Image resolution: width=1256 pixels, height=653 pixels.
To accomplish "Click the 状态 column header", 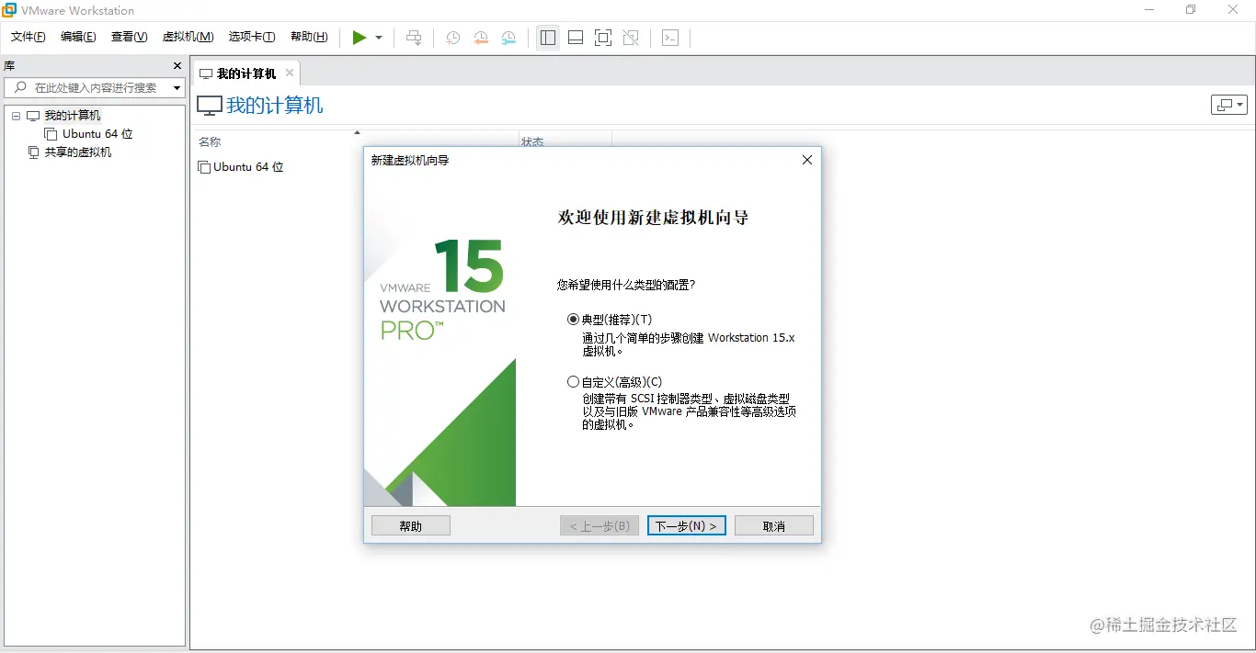I will pos(532,142).
